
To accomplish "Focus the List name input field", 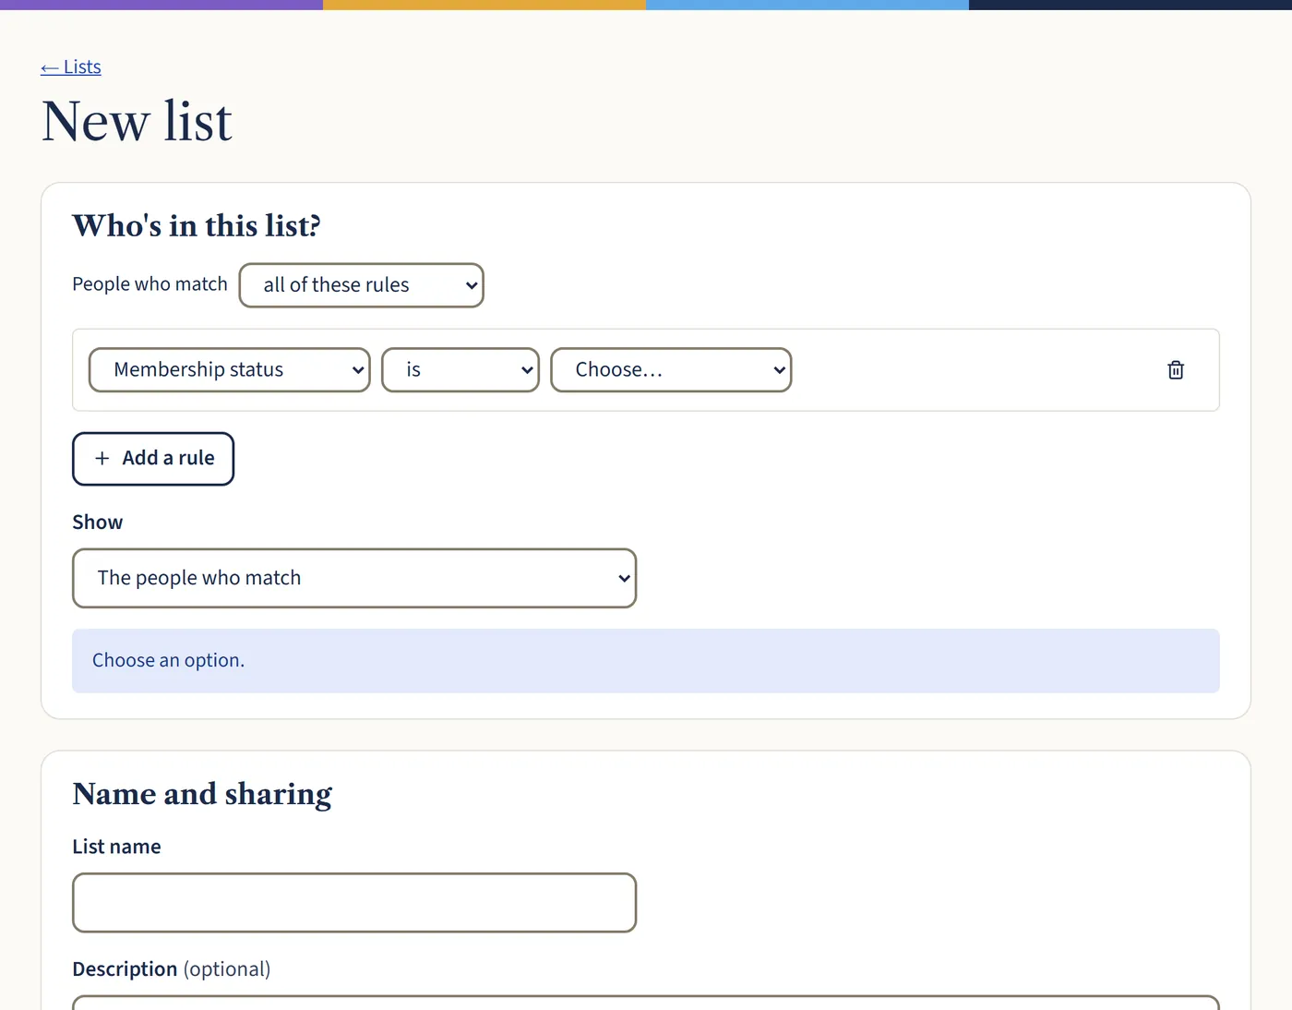I will tap(354, 903).
